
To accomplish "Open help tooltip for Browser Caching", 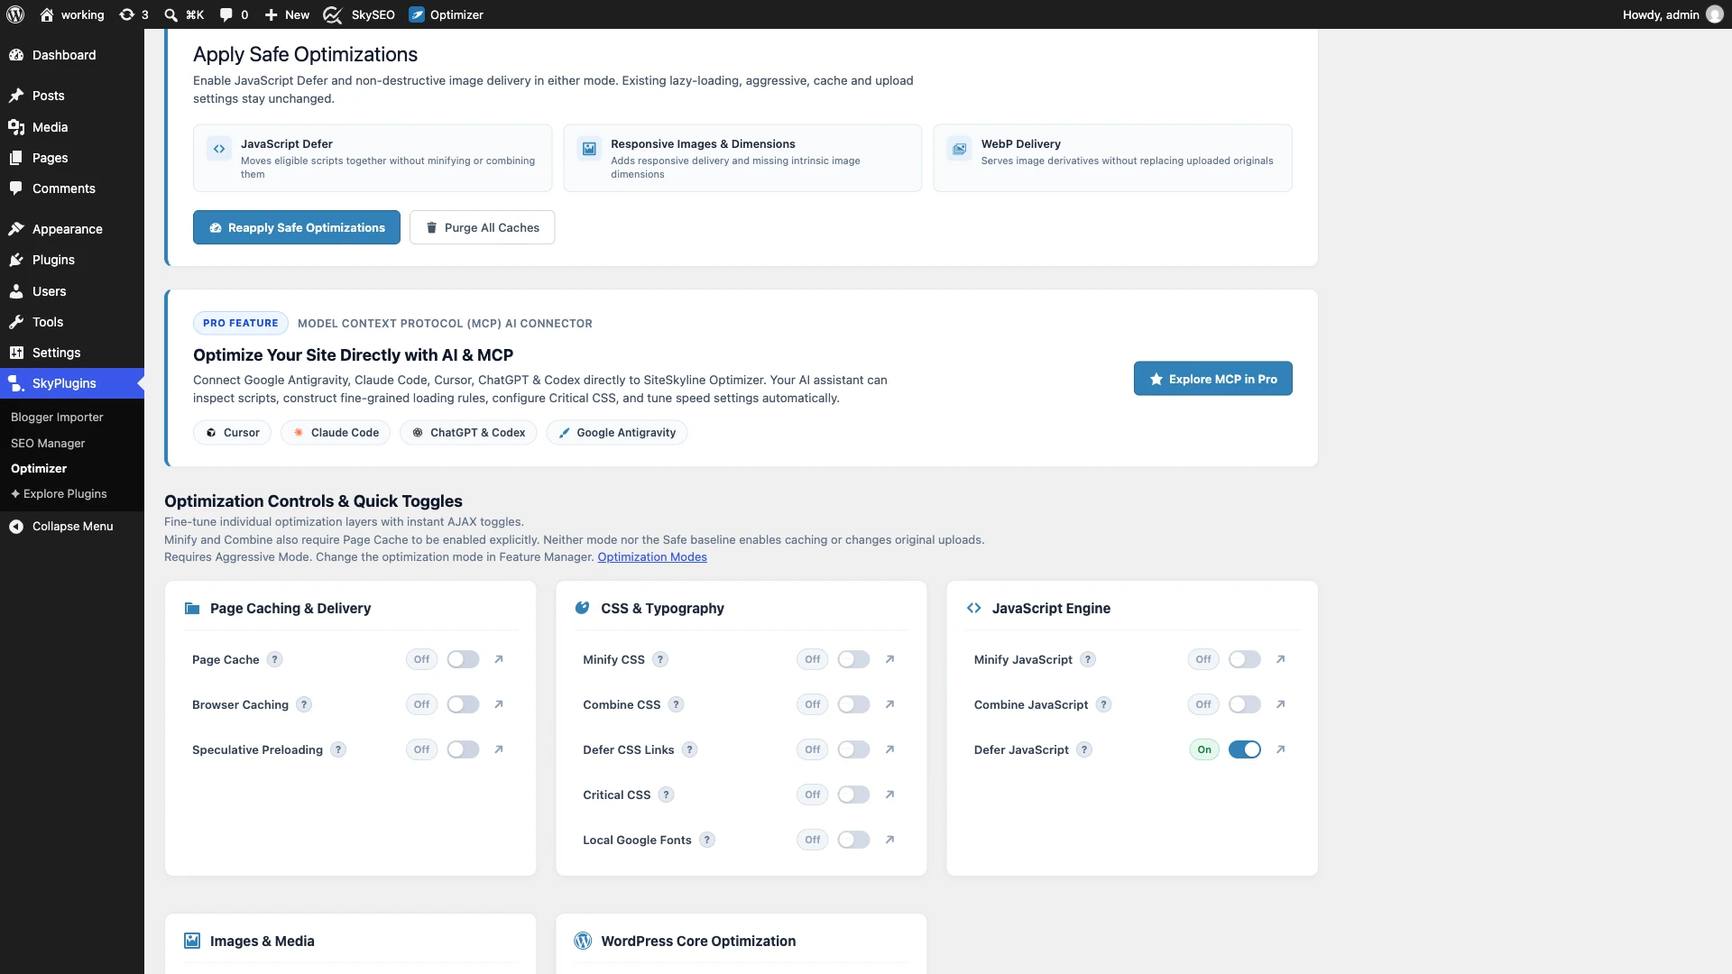I will coord(304,704).
